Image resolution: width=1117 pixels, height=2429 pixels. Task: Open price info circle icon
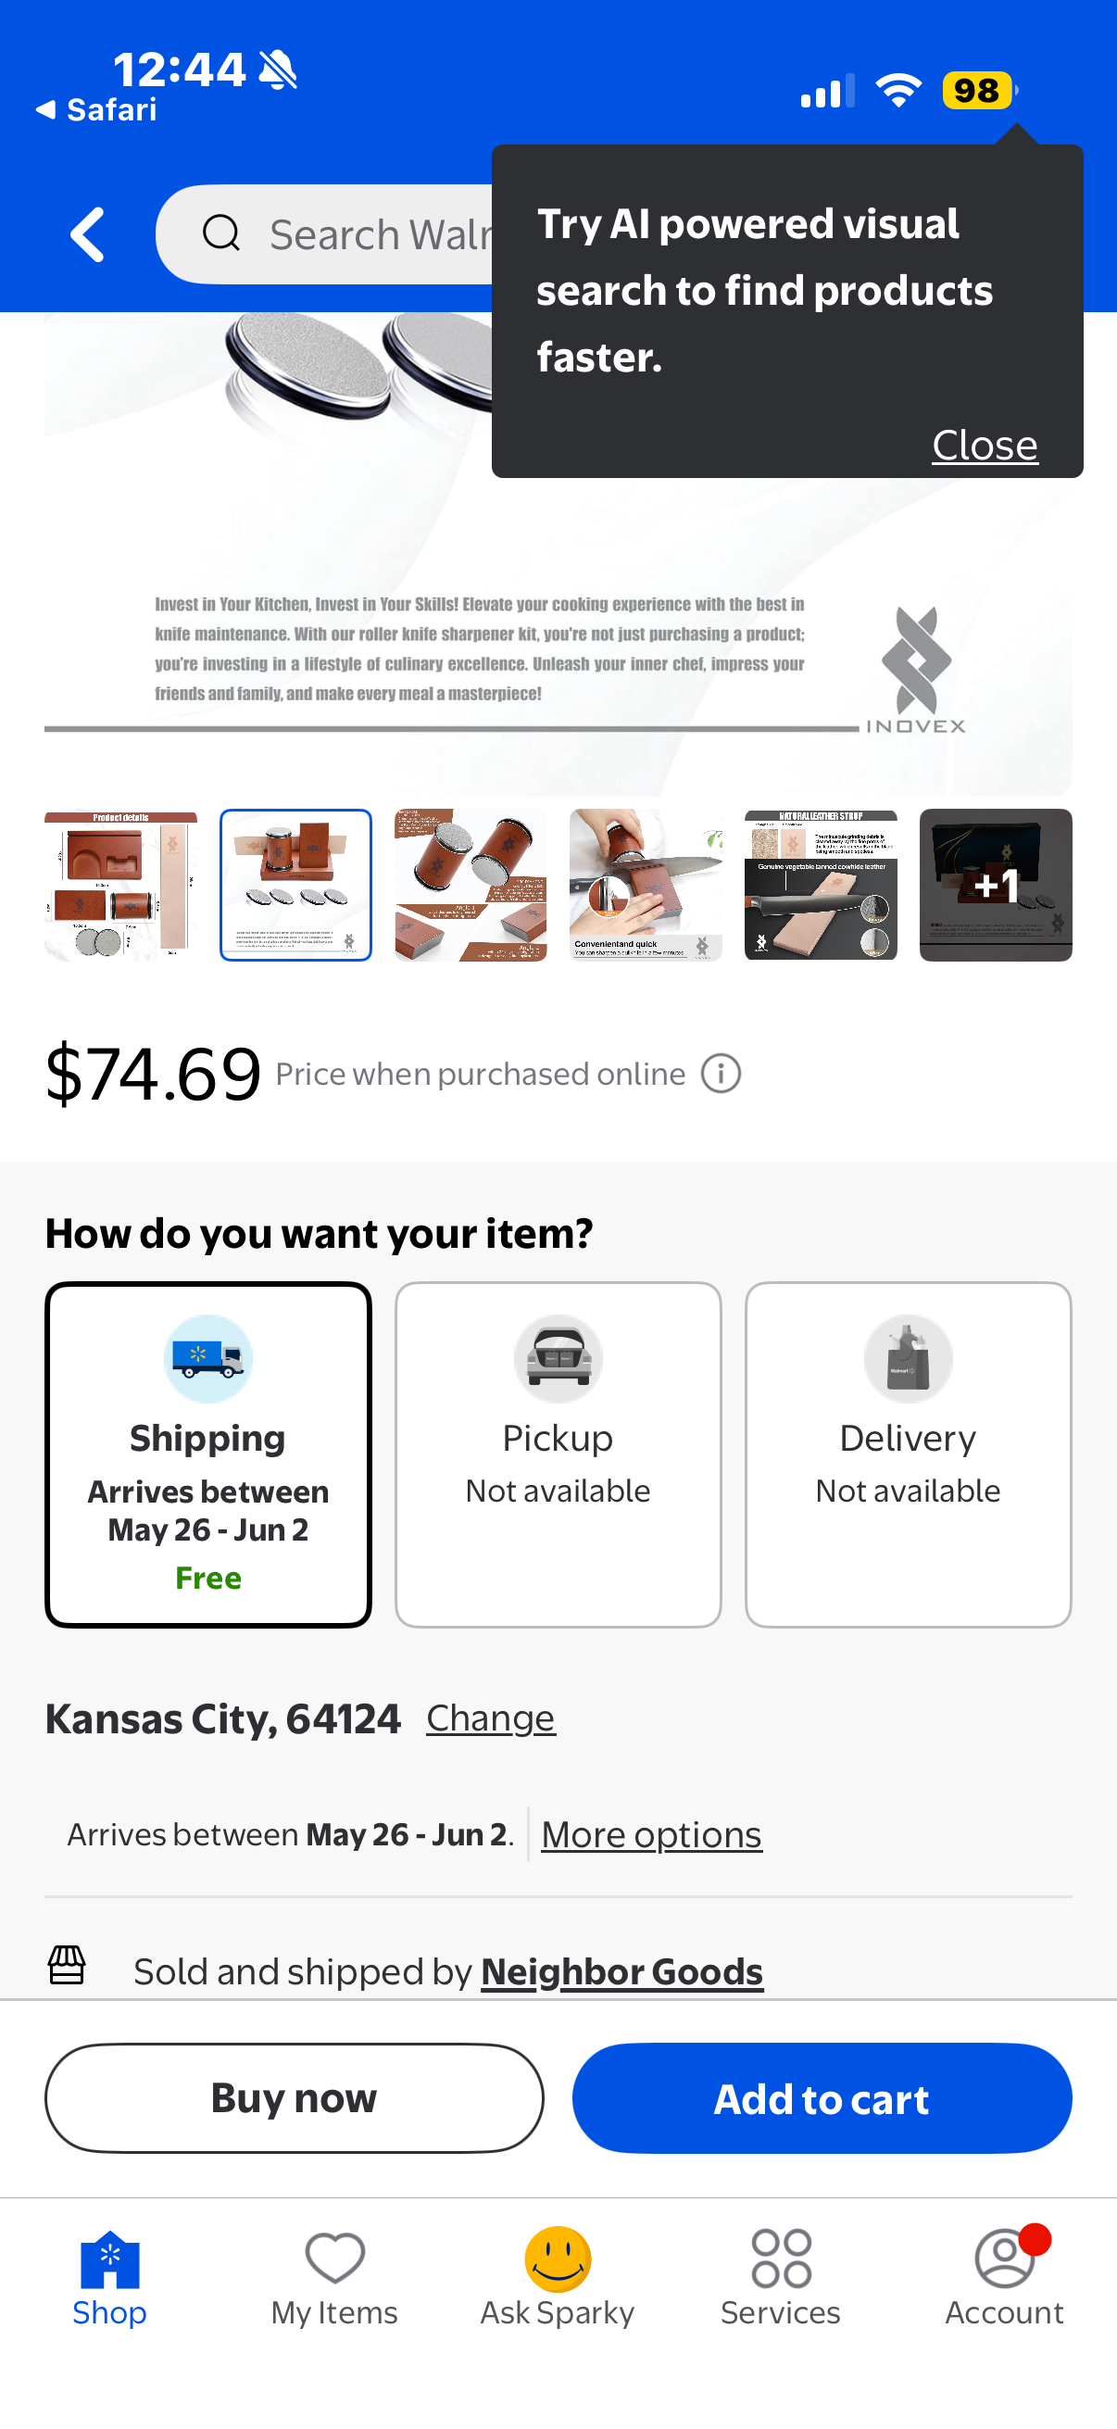(x=722, y=1073)
